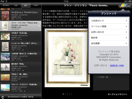The width and height of the screenshot is (132, 99).
Task: Open オークションサイトへ link
Action: (x=117, y=94)
